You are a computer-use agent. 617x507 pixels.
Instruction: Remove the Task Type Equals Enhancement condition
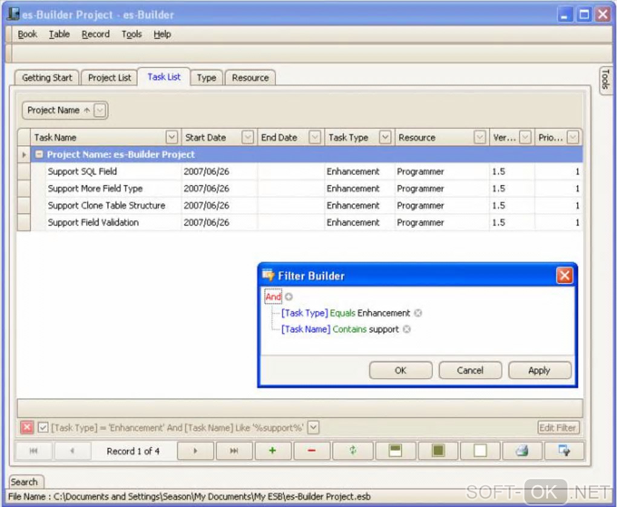(x=418, y=313)
